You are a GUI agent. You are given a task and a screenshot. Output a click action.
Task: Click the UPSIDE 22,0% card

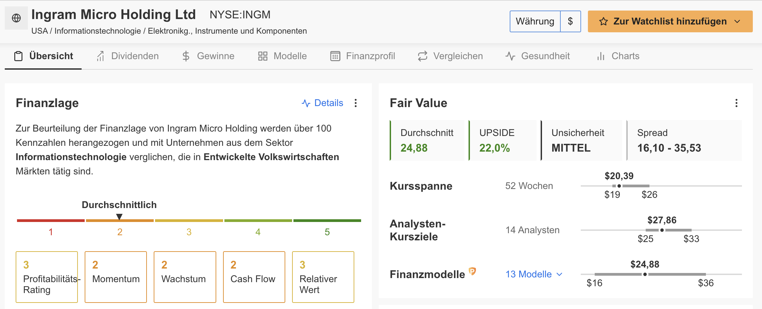coord(503,140)
